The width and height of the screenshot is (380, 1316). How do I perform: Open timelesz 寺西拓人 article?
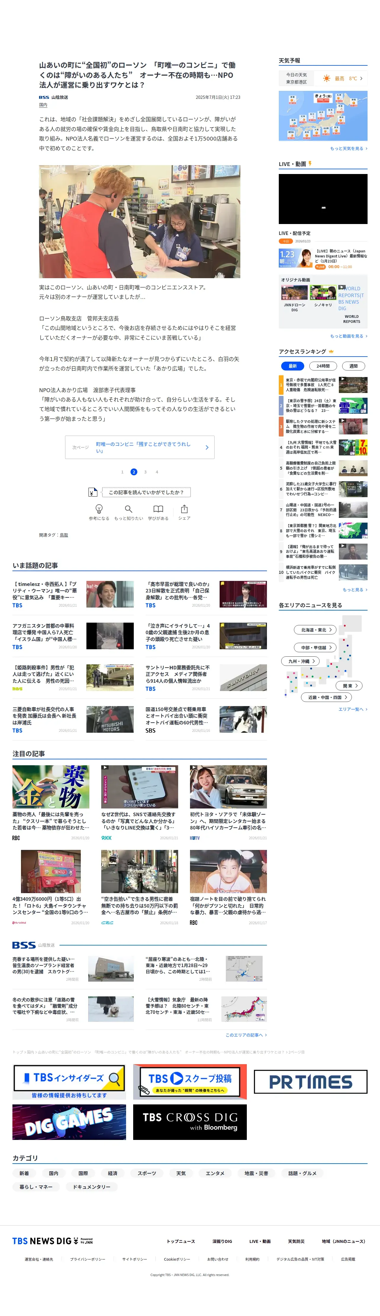coord(73,594)
